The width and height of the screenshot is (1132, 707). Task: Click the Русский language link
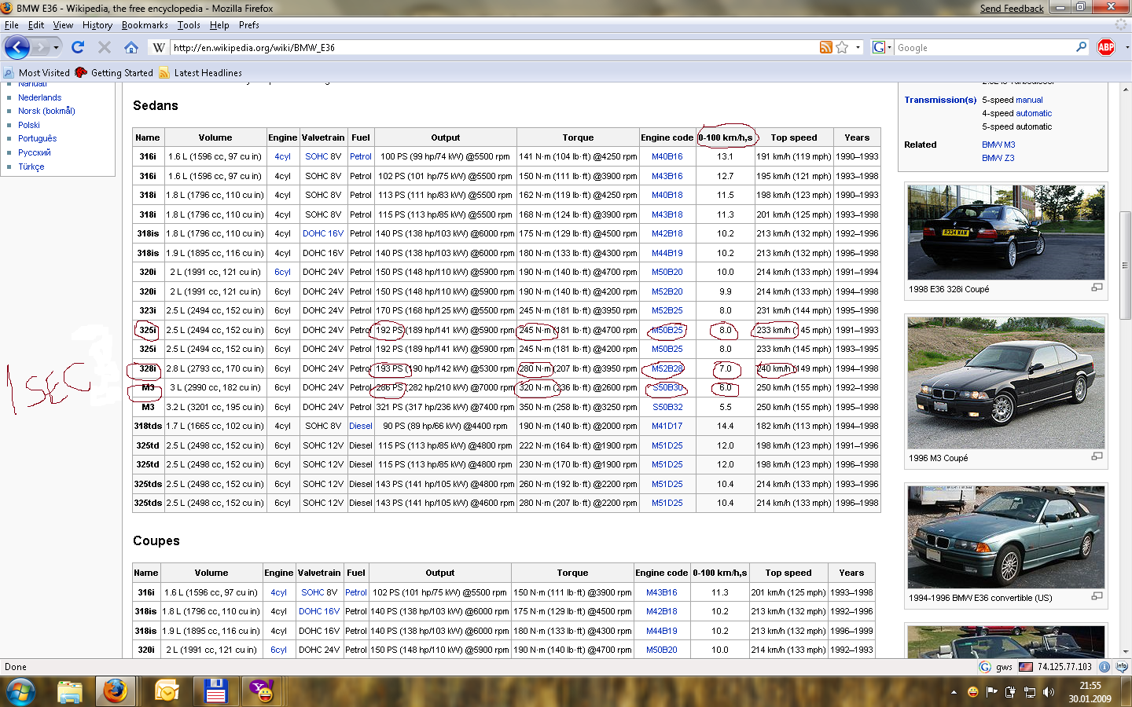(x=34, y=152)
